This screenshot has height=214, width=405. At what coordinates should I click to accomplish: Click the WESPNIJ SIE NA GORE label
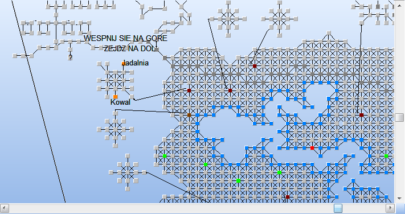tap(125, 39)
